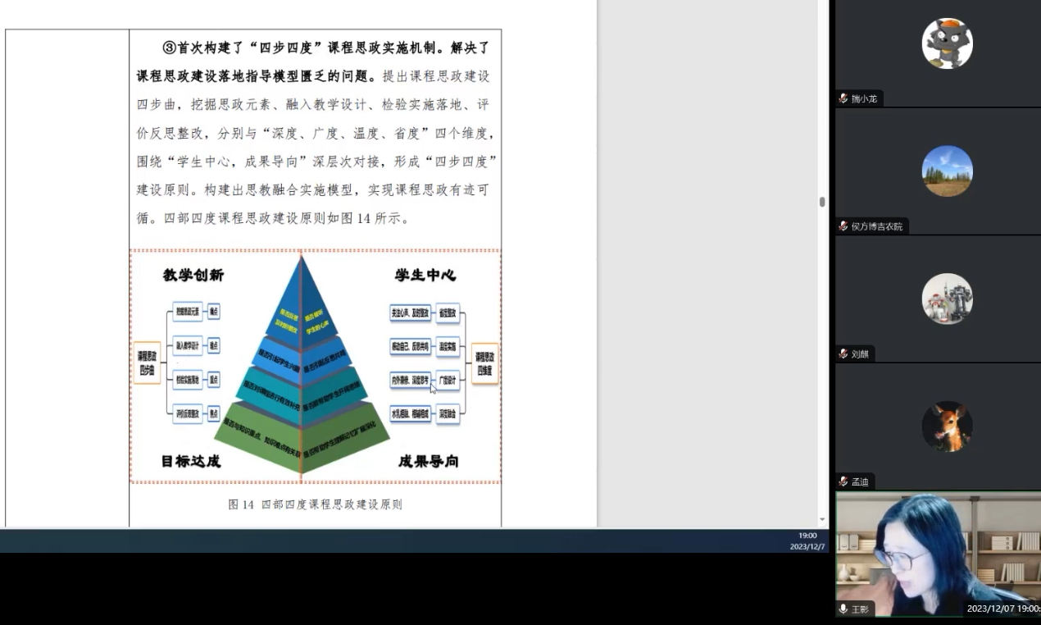The width and height of the screenshot is (1041, 625).
Task: Click the 课程思政四步曲 box in the diagram
Action: (147, 363)
